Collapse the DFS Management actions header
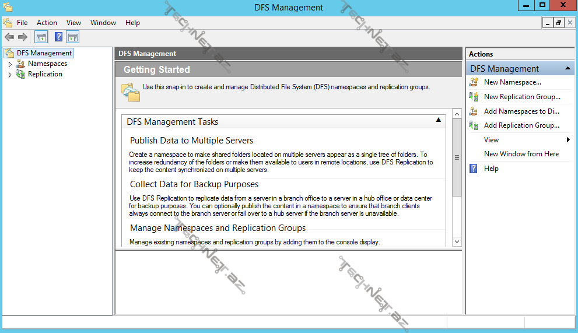 click(568, 69)
